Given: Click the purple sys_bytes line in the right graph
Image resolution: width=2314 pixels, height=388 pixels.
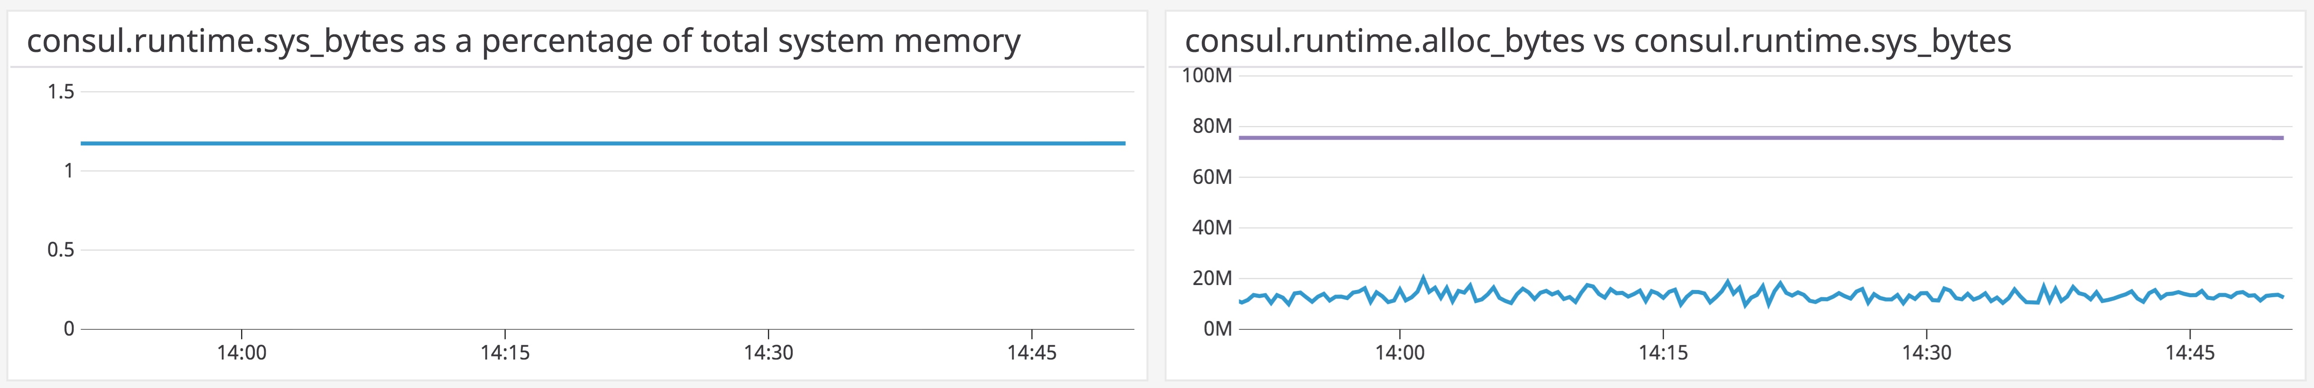Looking at the screenshot, I should pos(1761,137).
